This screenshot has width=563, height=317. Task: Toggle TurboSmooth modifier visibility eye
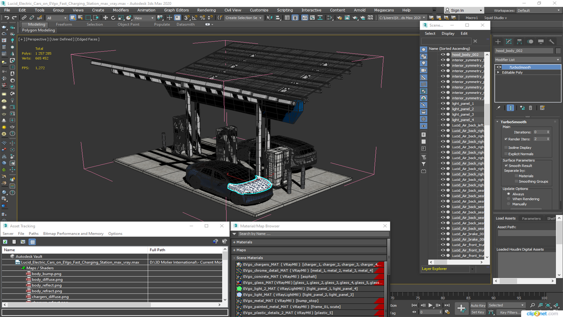(499, 67)
